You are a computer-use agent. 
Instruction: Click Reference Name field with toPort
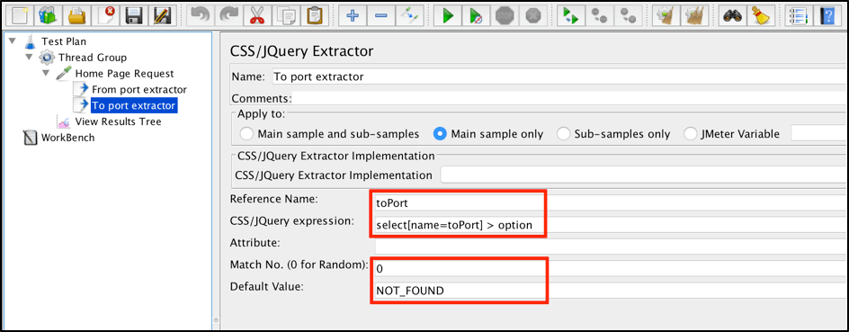(x=610, y=203)
